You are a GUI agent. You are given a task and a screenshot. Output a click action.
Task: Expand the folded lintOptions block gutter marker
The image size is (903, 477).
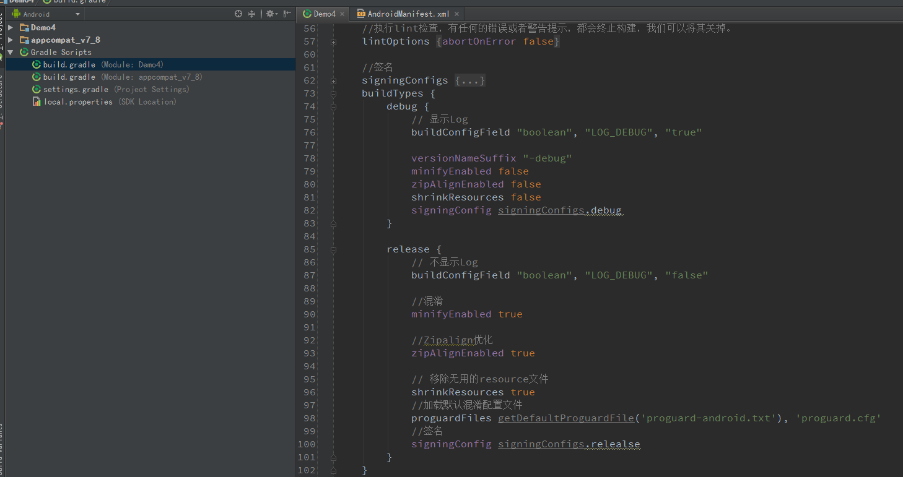pyautogui.click(x=333, y=41)
